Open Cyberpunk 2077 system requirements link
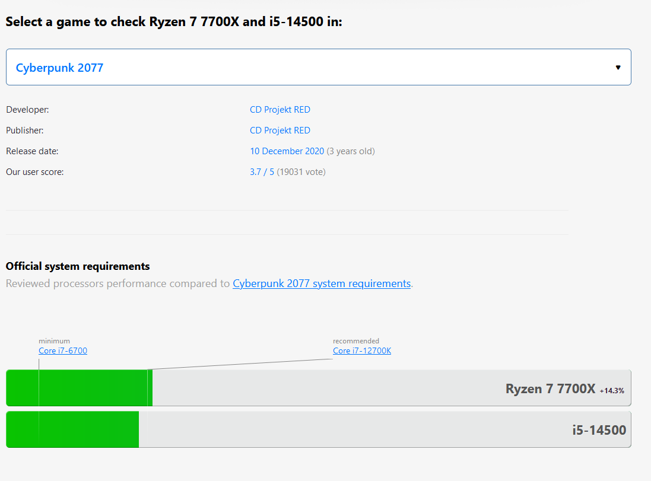The width and height of the screenshot is (651, 481). click(x=321, y=283)
